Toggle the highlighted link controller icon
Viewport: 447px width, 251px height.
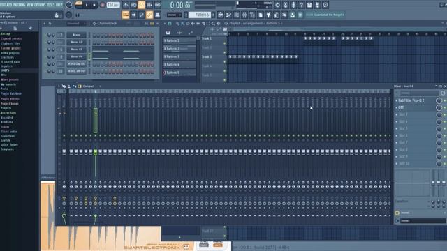coord(149,15)
